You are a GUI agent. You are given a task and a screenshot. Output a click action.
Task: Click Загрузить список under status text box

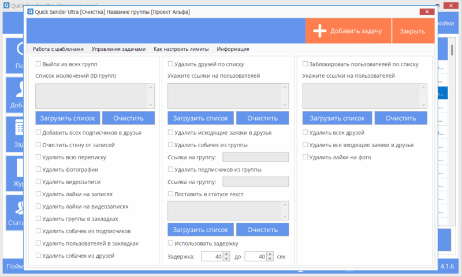[x=200, y=230]
